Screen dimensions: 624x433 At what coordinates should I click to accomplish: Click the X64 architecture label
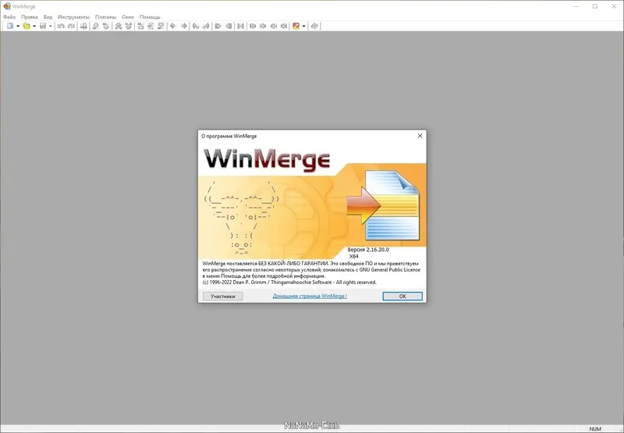click(354, 257)
